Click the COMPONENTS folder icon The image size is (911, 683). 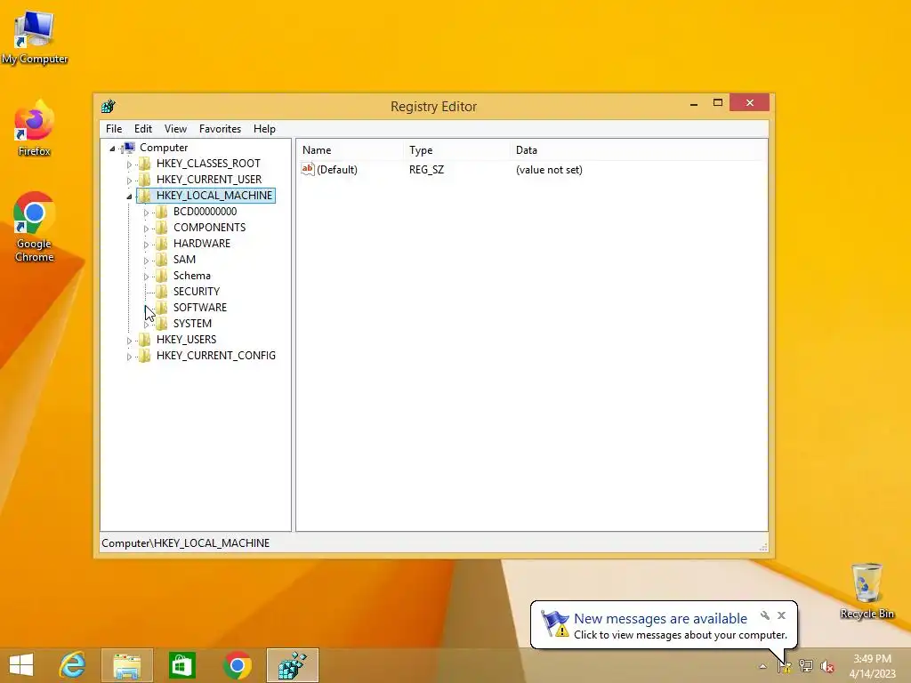point(162,227)
